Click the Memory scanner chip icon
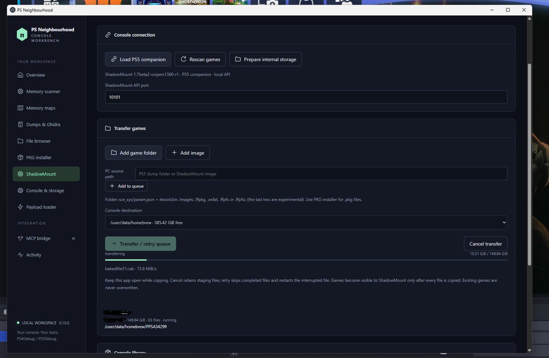The width and height of the screenshot is (549, 358). [20, 91]
